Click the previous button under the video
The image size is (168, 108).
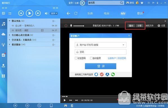[70, 100]
